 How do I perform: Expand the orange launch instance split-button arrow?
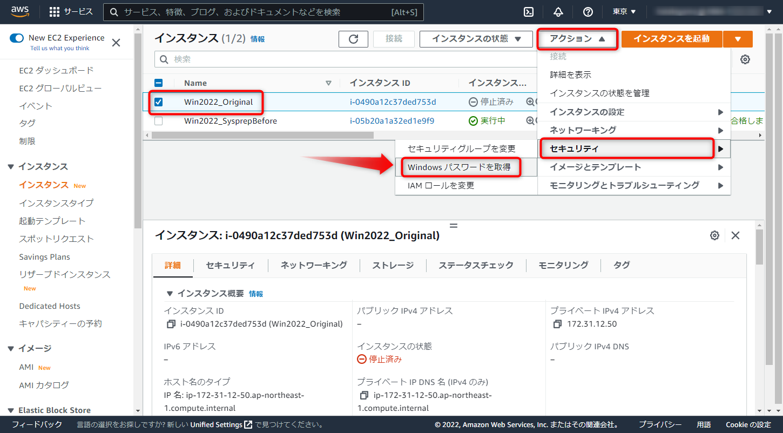point(738,39)
